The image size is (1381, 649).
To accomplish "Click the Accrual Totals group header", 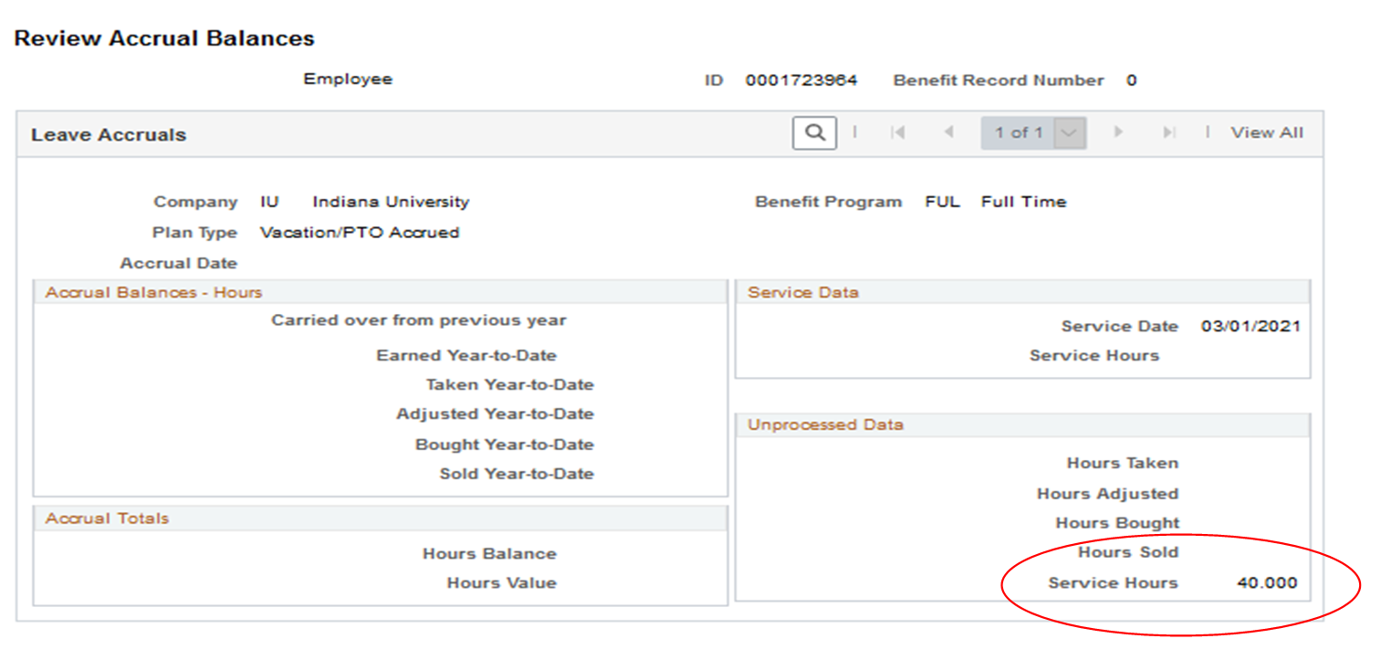I will [x=108, y=518].
